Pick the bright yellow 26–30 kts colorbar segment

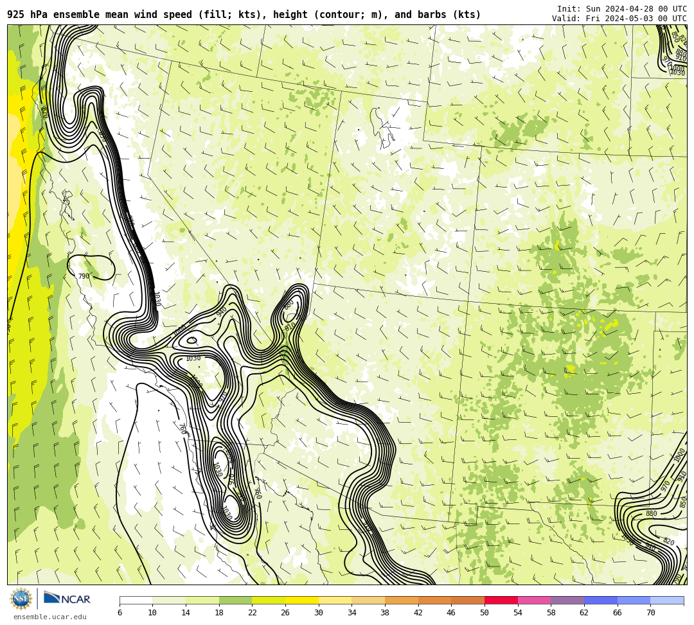pos(302,601)
